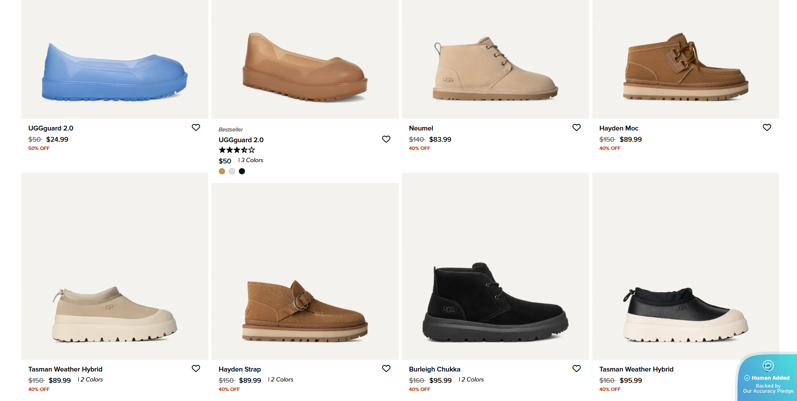The height and width of the screenshot is (401, 797).
Task: Click the heart icon on Neumel
Action: pos(576,127)
